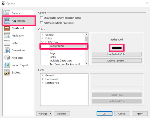
Task: Open the Corkboard category icon
Action: tap(7, 28)
